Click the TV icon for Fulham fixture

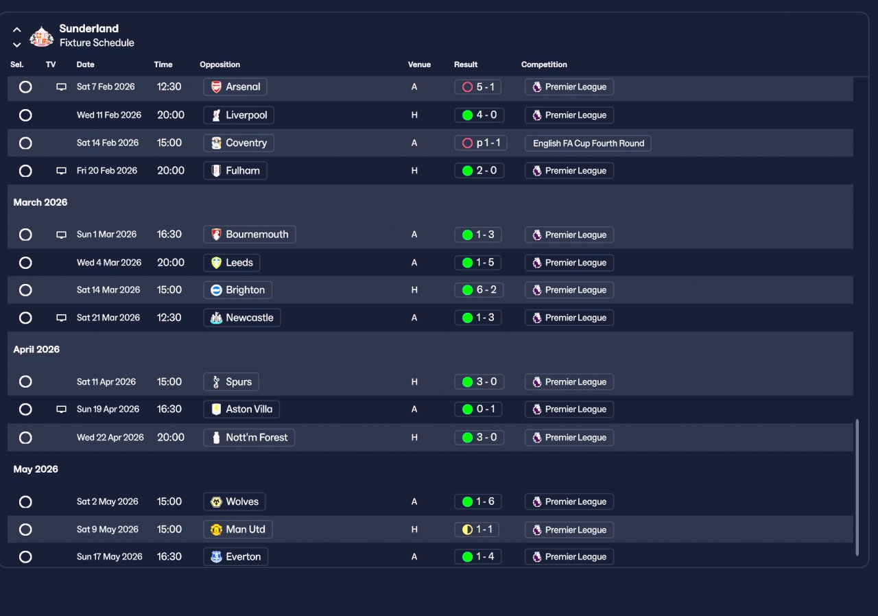pyautogui.click(x=62, y=171)
